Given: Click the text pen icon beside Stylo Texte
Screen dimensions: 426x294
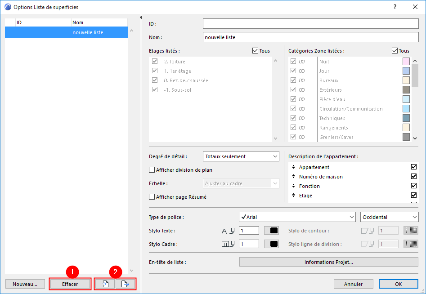Looking at the screenshot, I should 228,231.
